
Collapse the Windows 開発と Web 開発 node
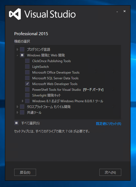(17, 55)
